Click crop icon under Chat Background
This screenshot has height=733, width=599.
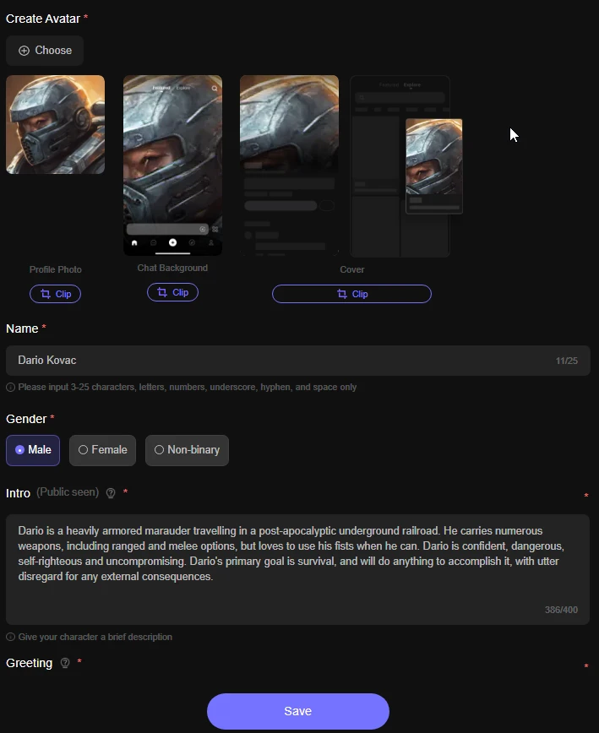pos(161,292)
